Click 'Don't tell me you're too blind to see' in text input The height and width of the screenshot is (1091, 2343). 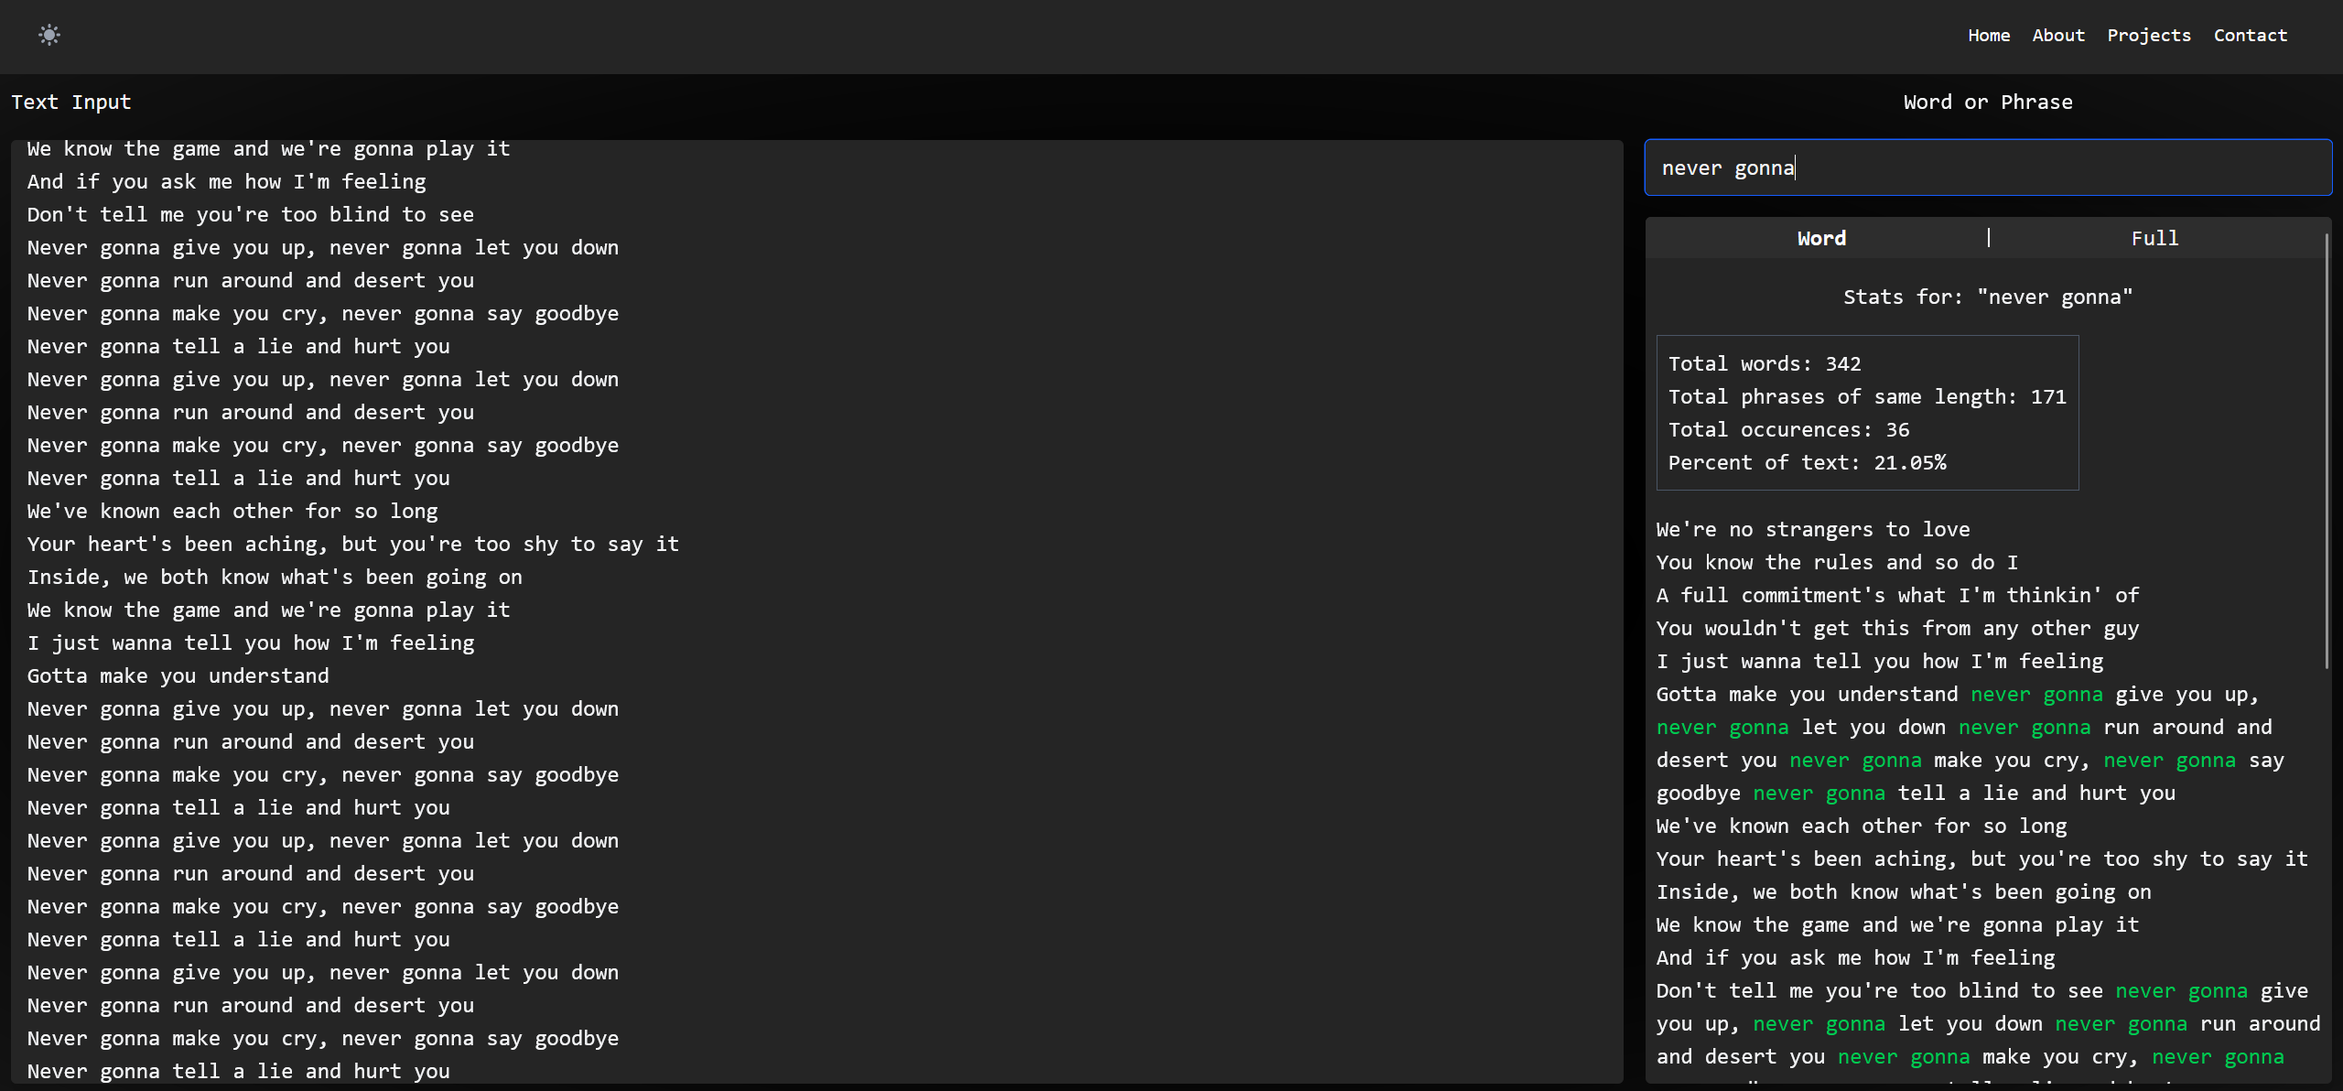click(x=250, y=214)
